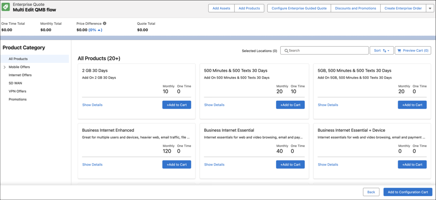Click Monthly price 40 value
Screen dimensions: 436x200
280,151
